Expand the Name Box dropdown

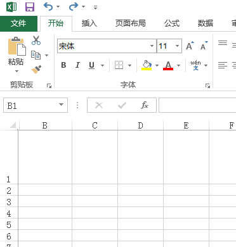pyautogui.click(x=61, y=104)
